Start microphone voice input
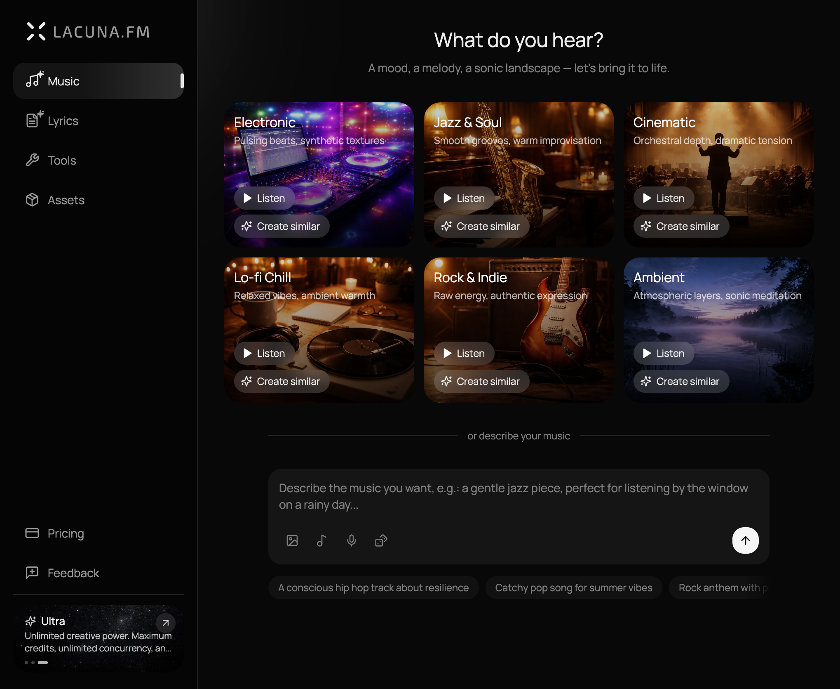Screen dimensions: 840x689 pos(352,540)
